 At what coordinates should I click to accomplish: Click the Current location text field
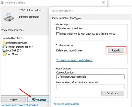pyautogui.click(x=91, y=77)
